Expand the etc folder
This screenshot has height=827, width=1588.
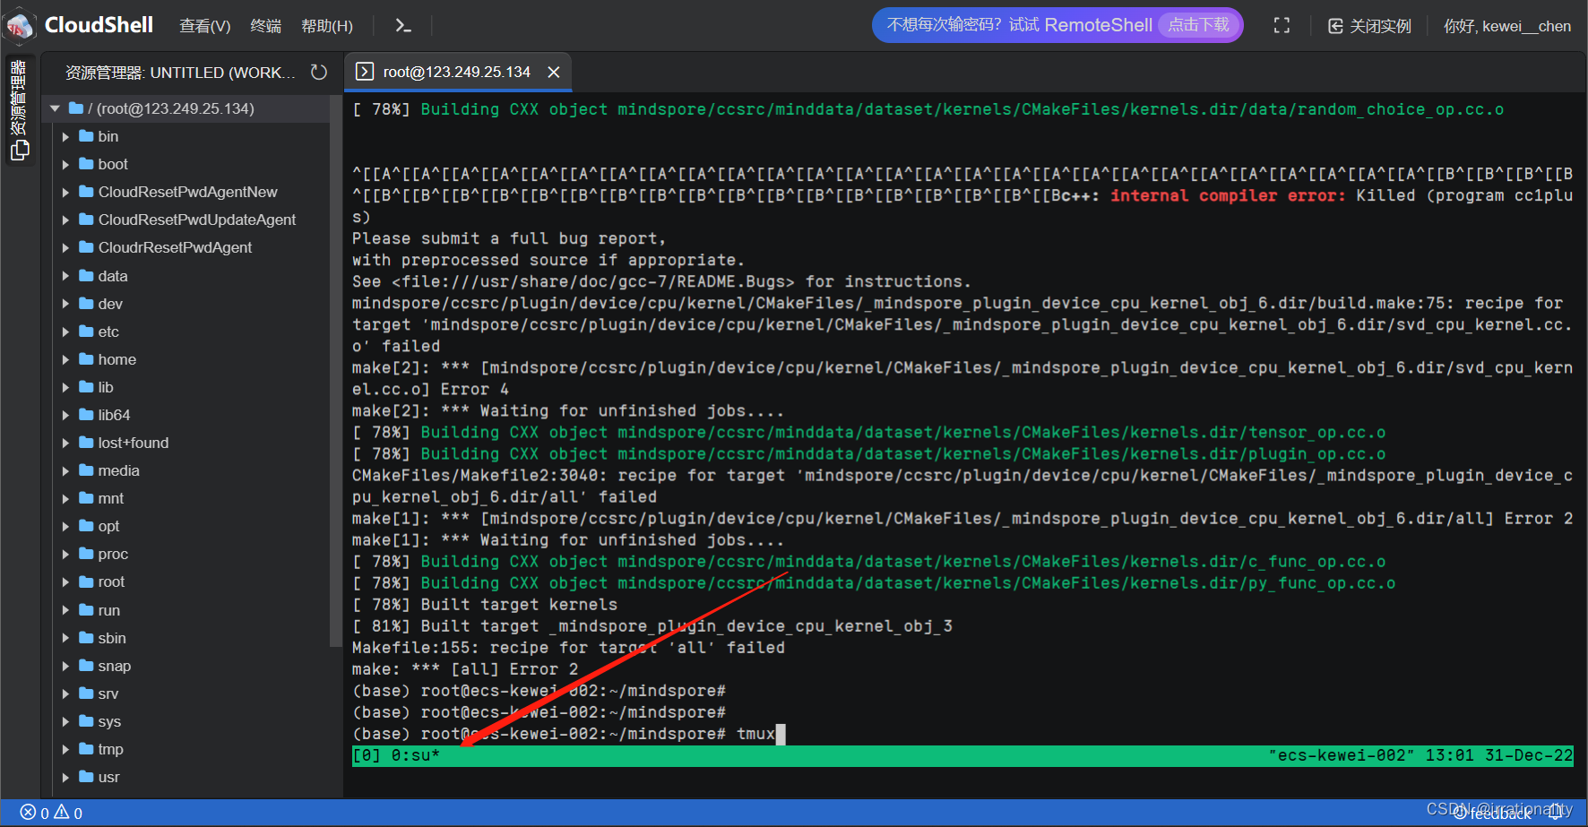pos(65,332)
